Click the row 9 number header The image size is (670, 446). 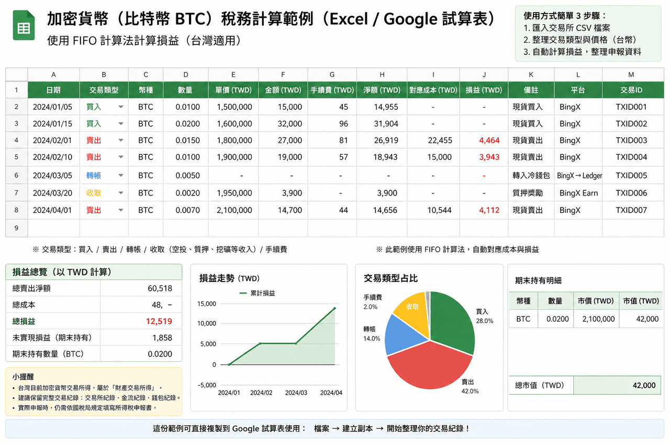click(x=16, y=228)
